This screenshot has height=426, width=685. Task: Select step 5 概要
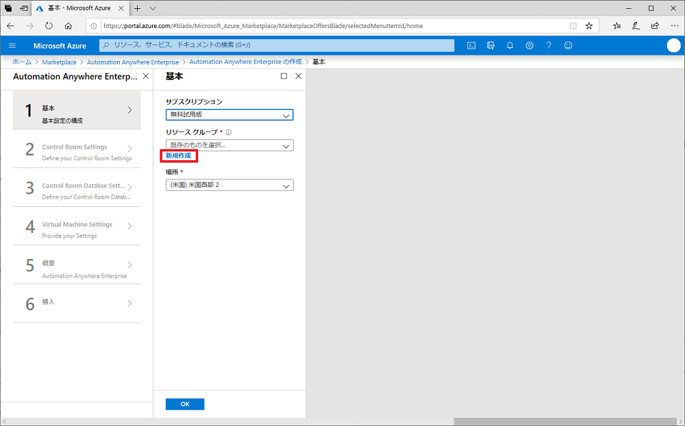[77, 265]
